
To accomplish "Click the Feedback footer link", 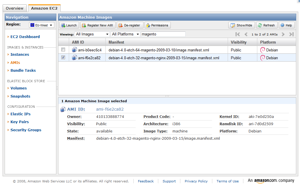I will pyautogui.click(x=146, y=181).
